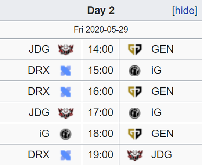The width and height of the screenshot is (202, 165).
Task: Open JDG team name in 14:00 row
Action: (x=39, y=49)
